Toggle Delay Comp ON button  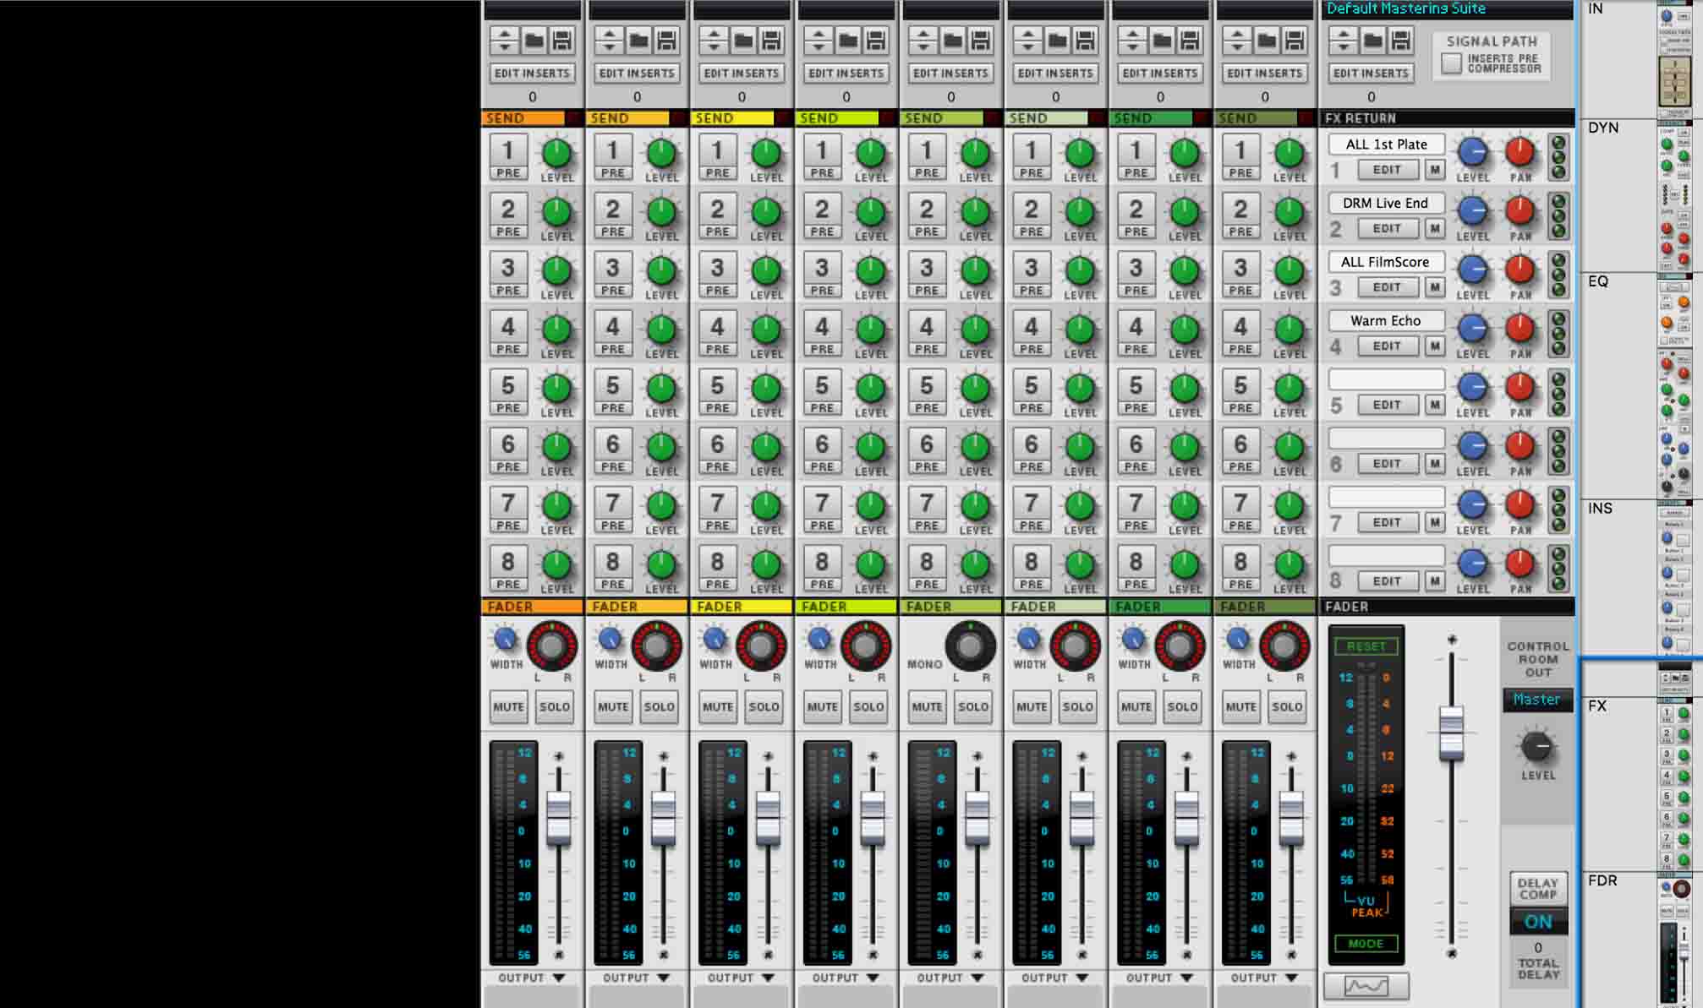(x=1538, y=922)
